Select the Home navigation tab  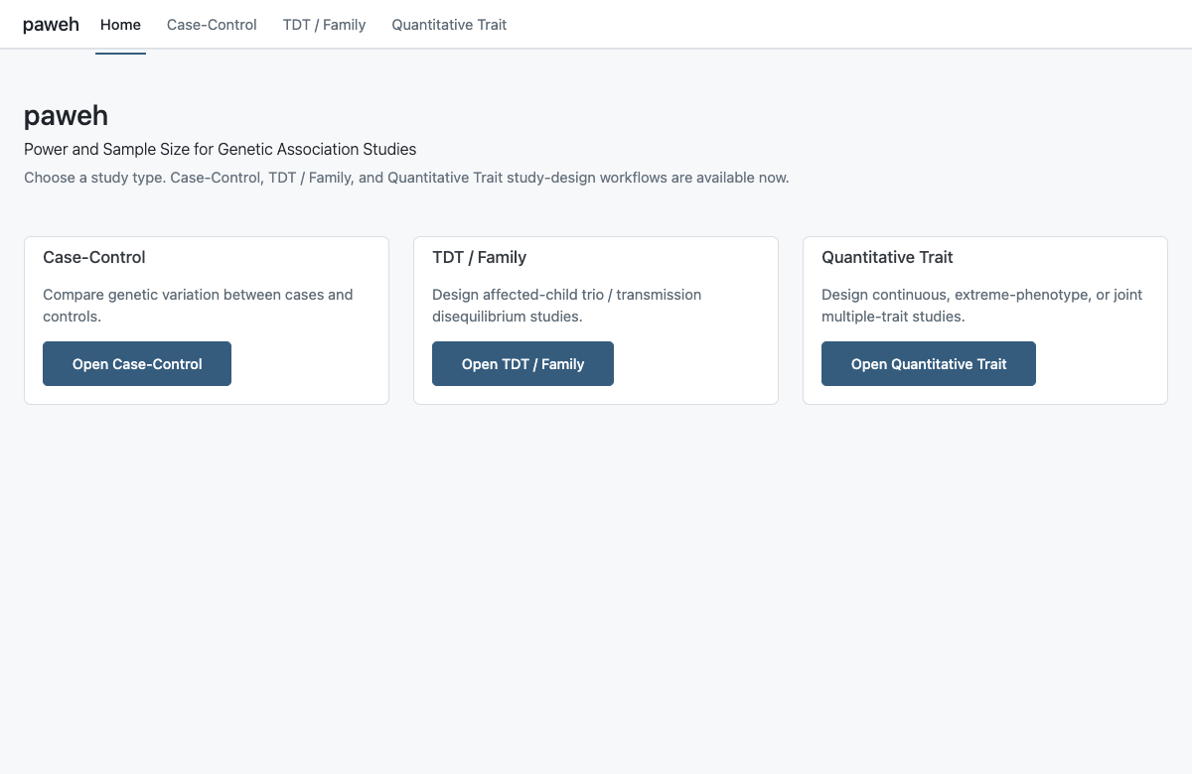click(x=120, y=25)
